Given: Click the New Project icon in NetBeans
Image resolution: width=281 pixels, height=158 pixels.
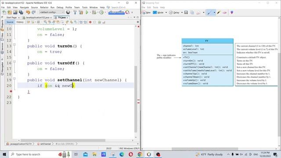Looking at the screenshot, I should click(10, 12).
